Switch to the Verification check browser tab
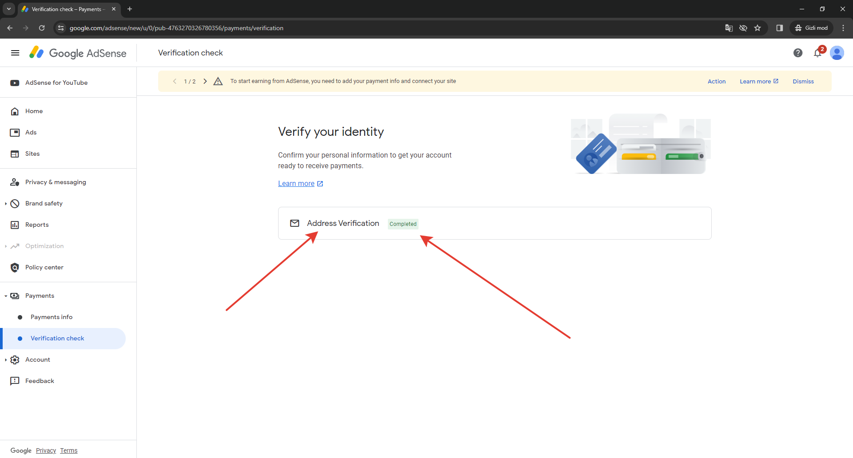The width and height of the screenshot is (853, 458). point(69,9)
